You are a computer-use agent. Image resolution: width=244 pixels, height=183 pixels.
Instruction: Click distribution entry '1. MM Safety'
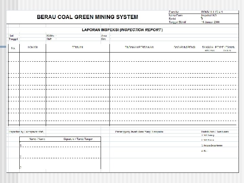coord(208,135)
